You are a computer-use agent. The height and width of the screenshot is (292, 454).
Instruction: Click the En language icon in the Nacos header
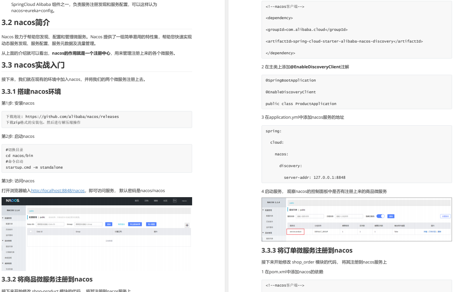click(175, 201)
